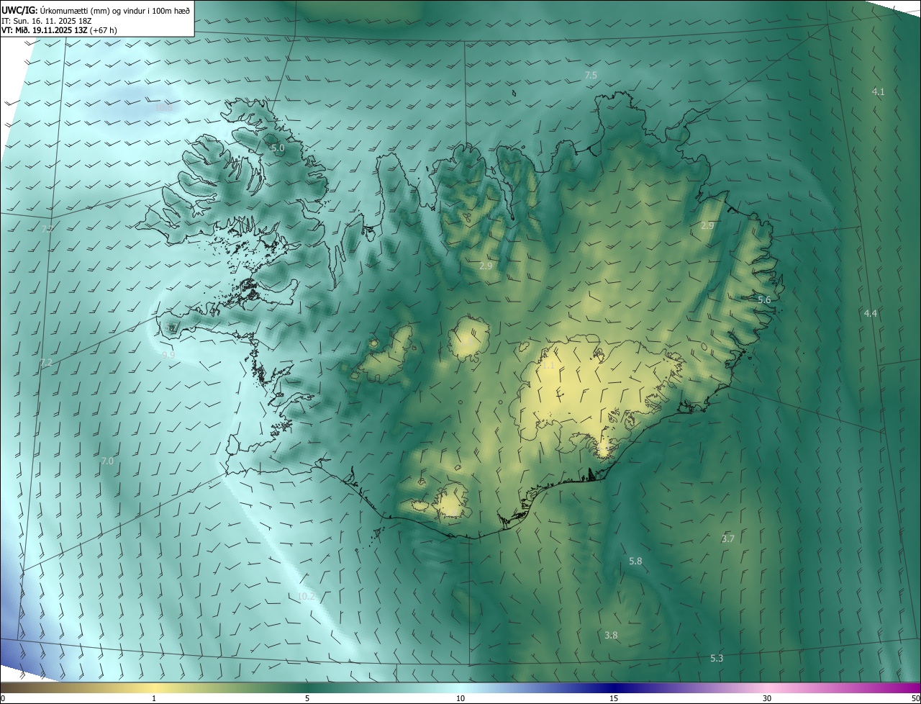Viewport: 921px width, 704px height.
Task: Click the 7.0 value label on the map
Action: coord(107,461)
